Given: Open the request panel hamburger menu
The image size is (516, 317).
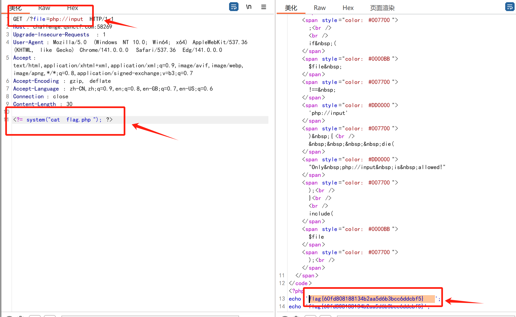Looking at the screenshot, I should coord(264,7).
